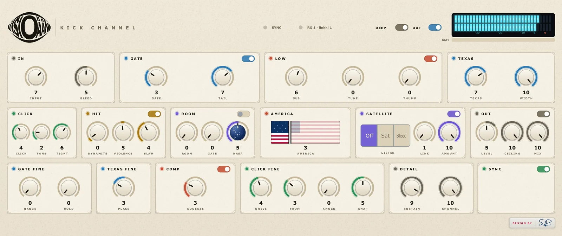Click the DYNAMITE knob
562x236 pixels.
click(x=98, y=133)
